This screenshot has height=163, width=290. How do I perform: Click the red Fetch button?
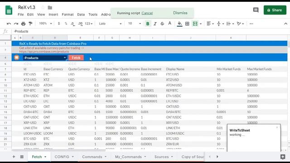pos(76,58)
